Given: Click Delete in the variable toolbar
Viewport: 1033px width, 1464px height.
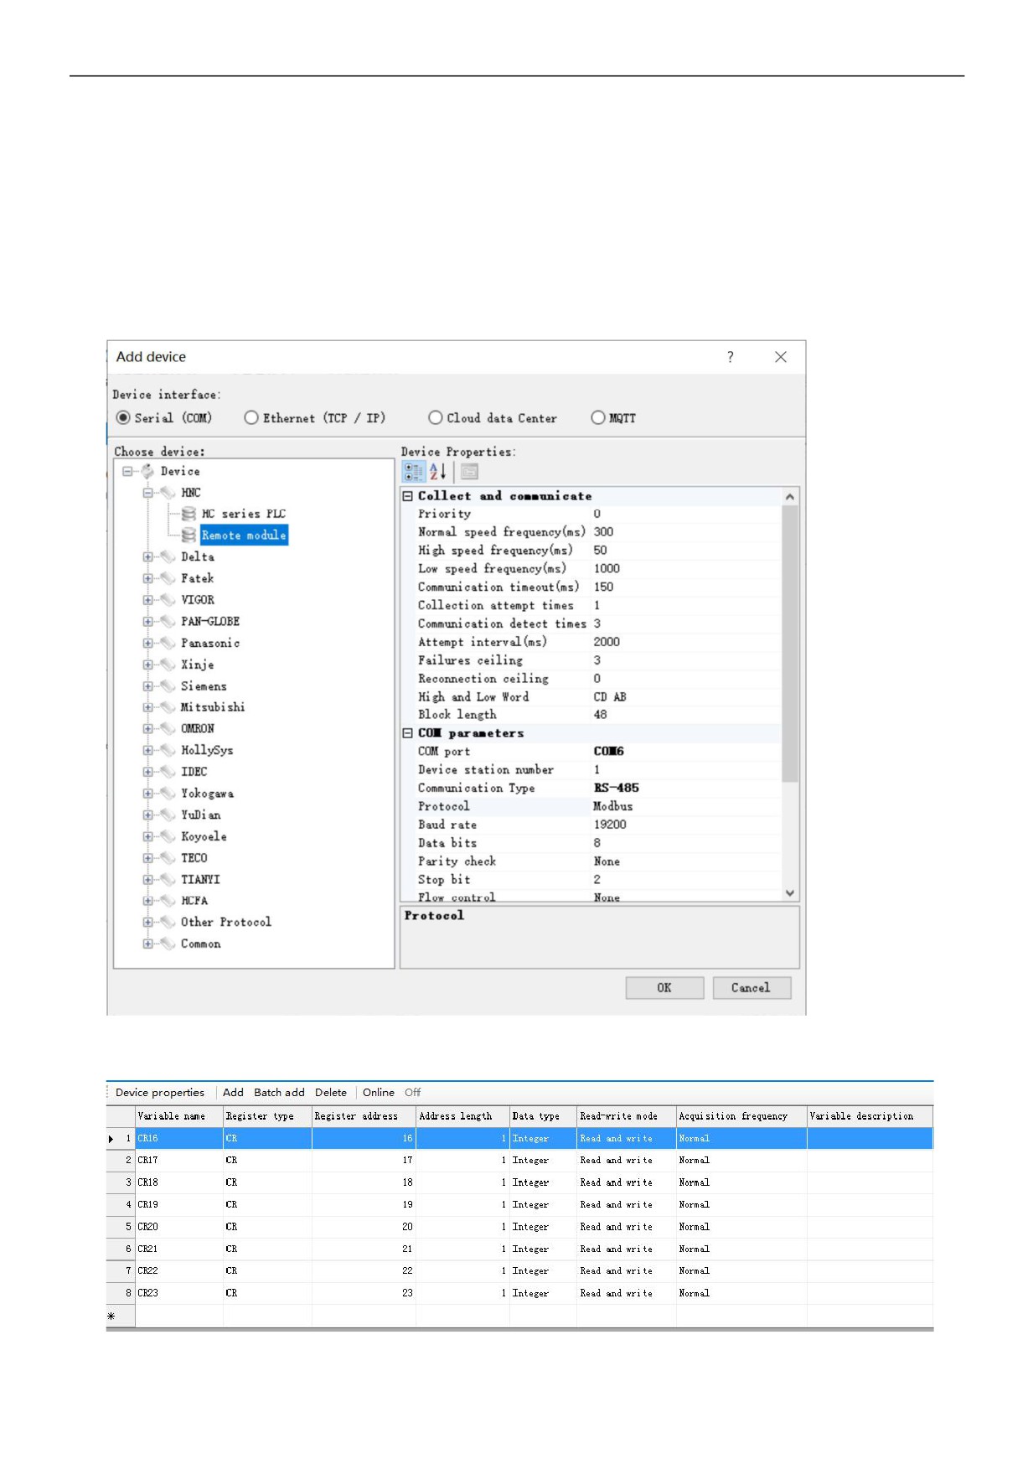Looking at the screenshot, I should pyautogui.click(x=331, y=1093).
